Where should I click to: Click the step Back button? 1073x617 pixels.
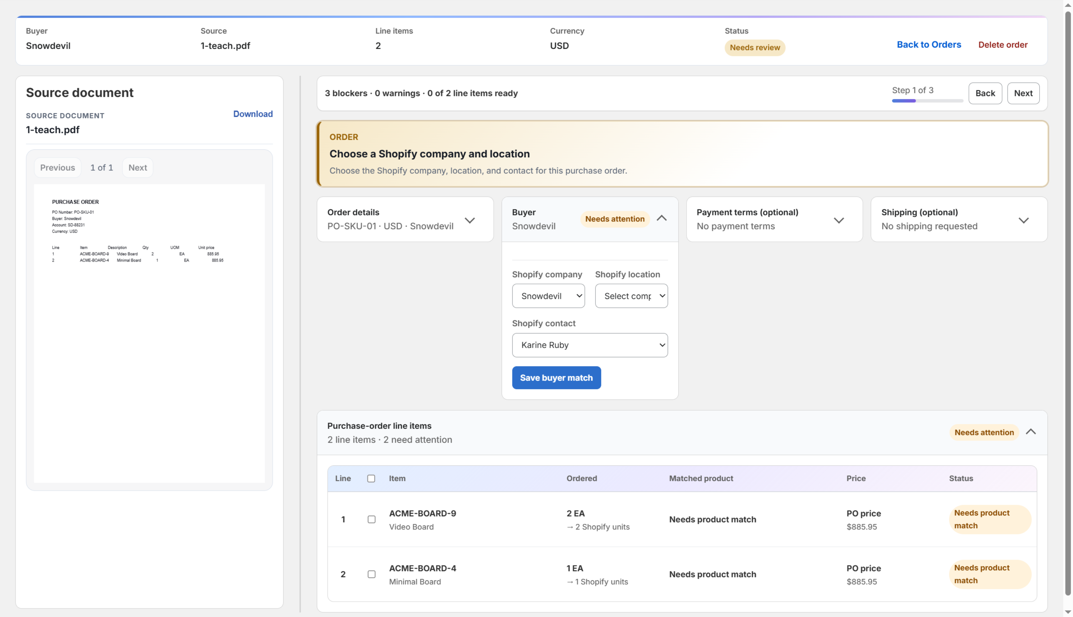pos(985,93)
